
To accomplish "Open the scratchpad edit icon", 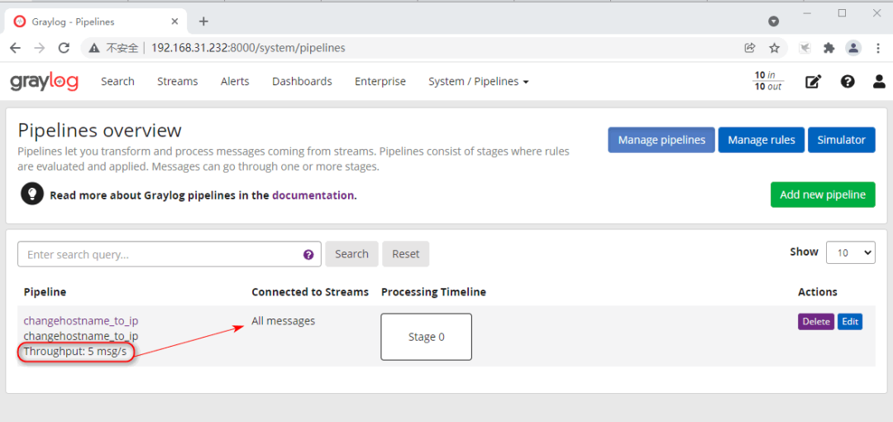I will click(x=814, y=81).
